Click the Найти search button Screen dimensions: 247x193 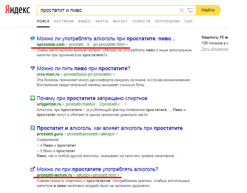(x=208, y=10)
